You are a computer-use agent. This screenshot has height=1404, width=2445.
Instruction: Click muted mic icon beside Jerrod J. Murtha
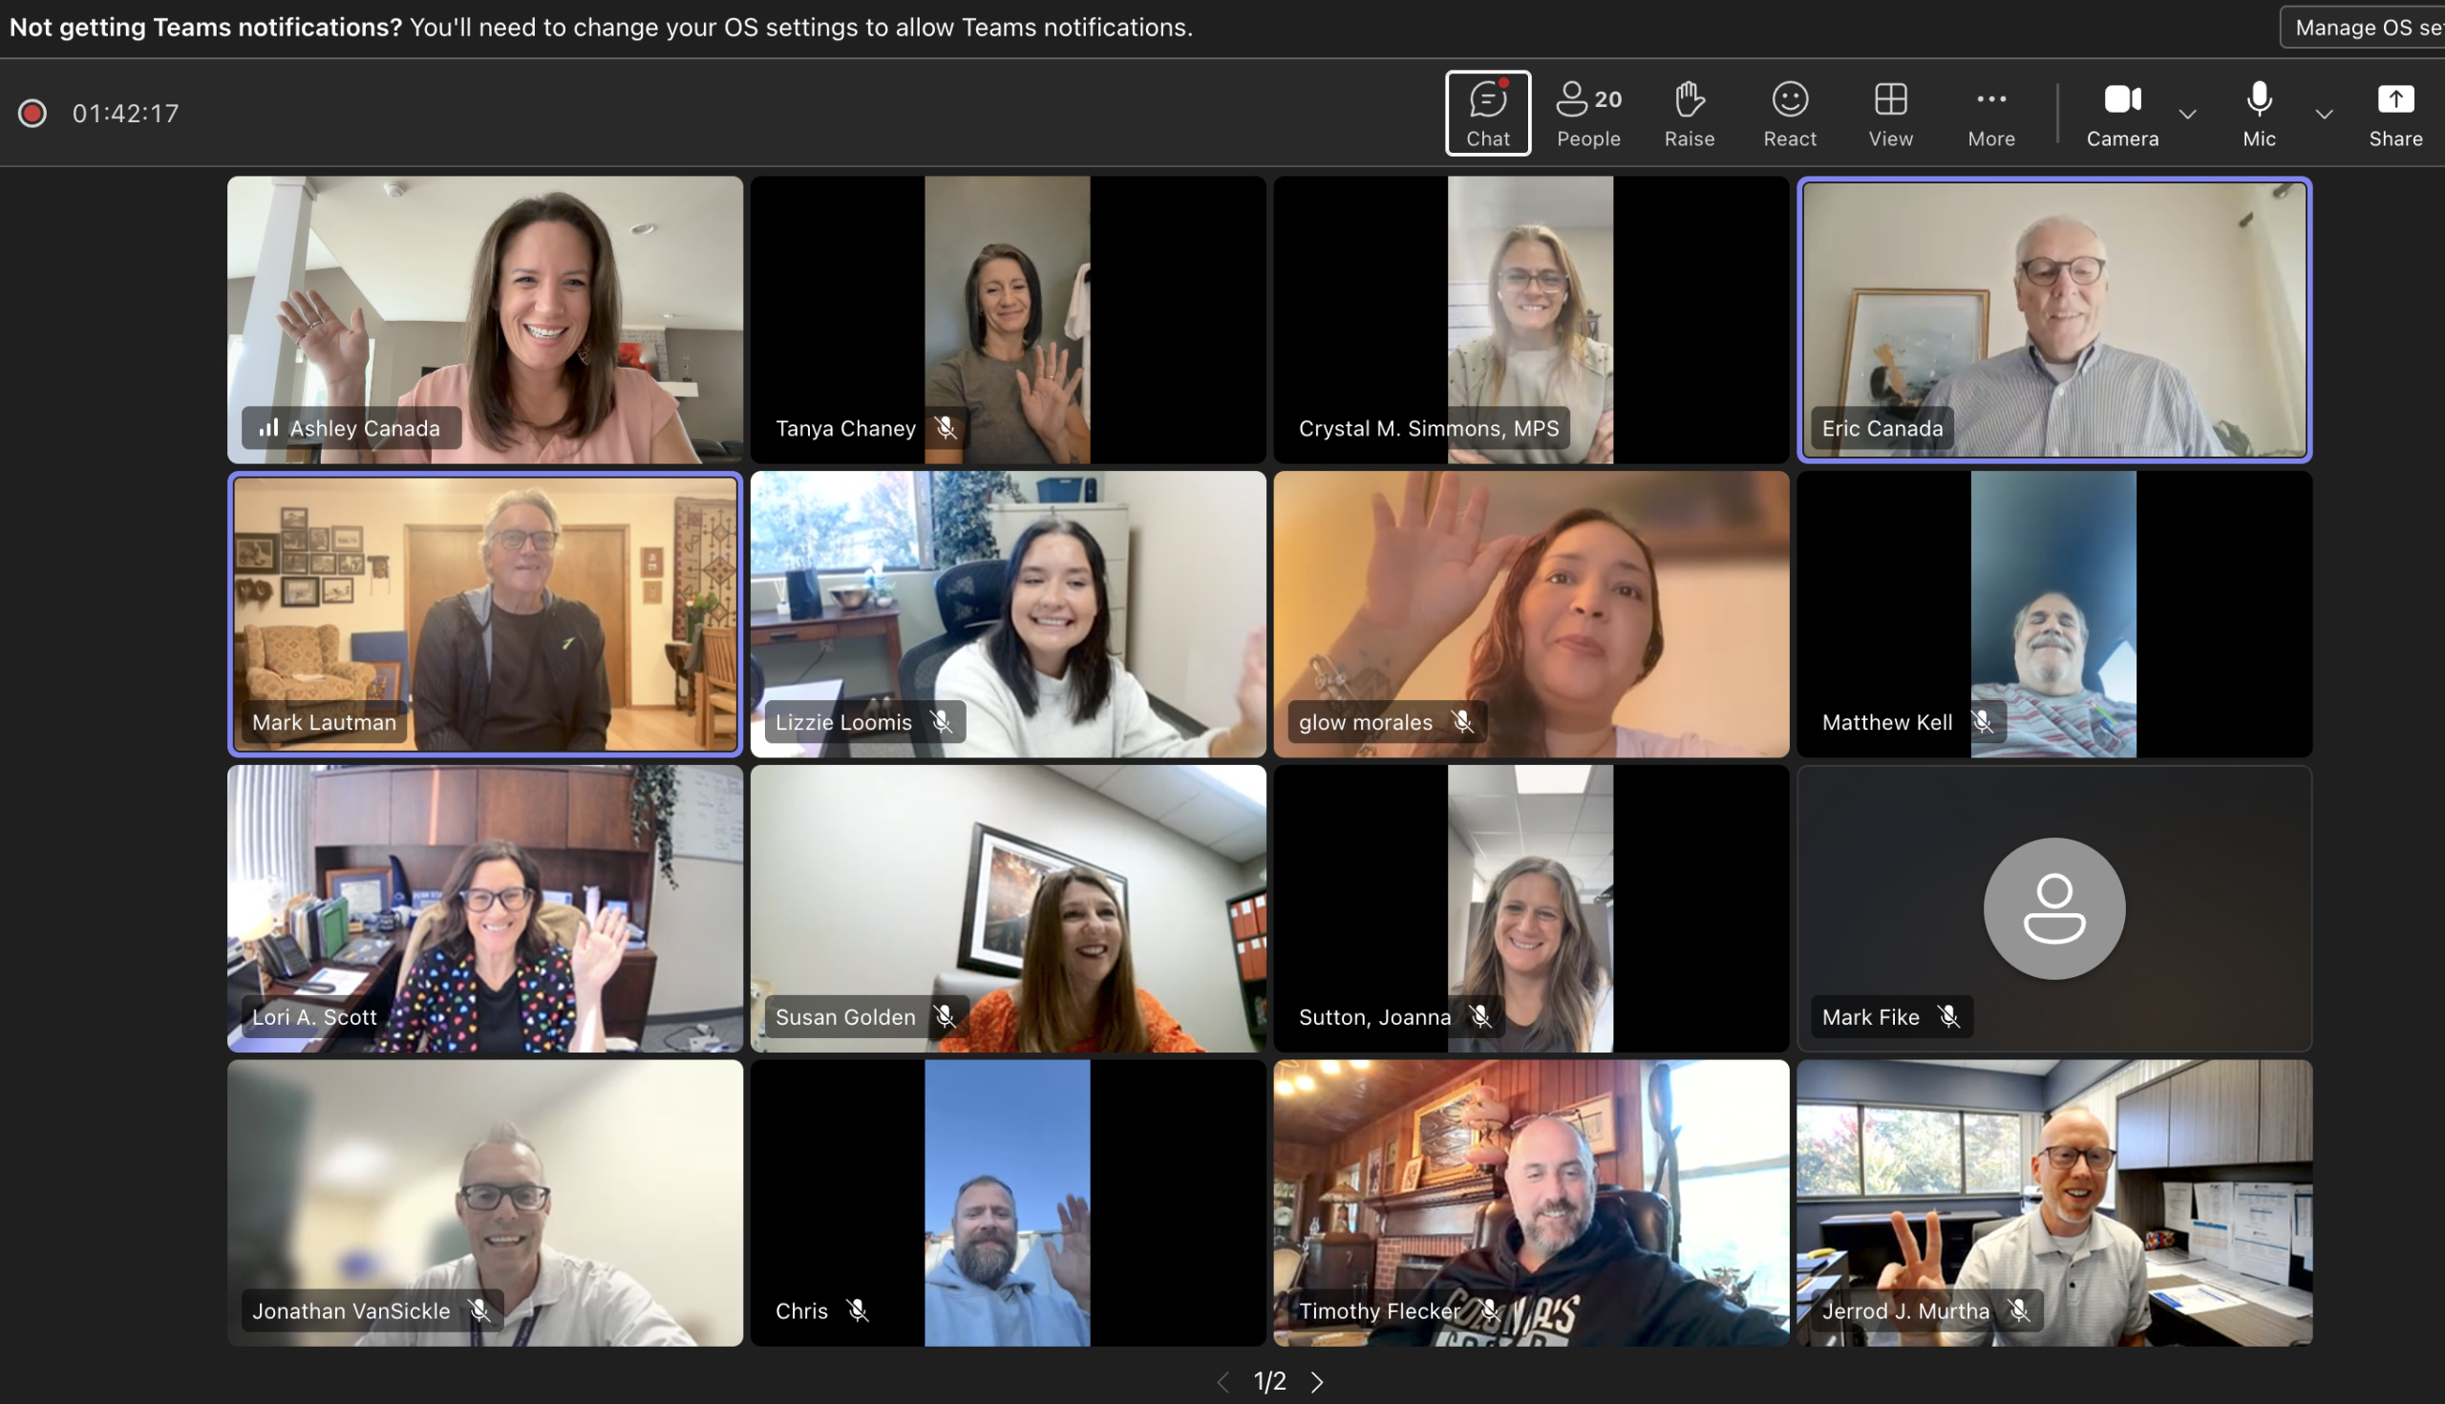tap(2018, 1310)
